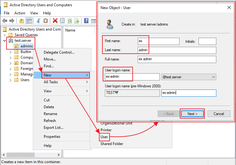Click the < Back button in dialog
Screen dimensions: 236x165
click(x=169, y=114)
